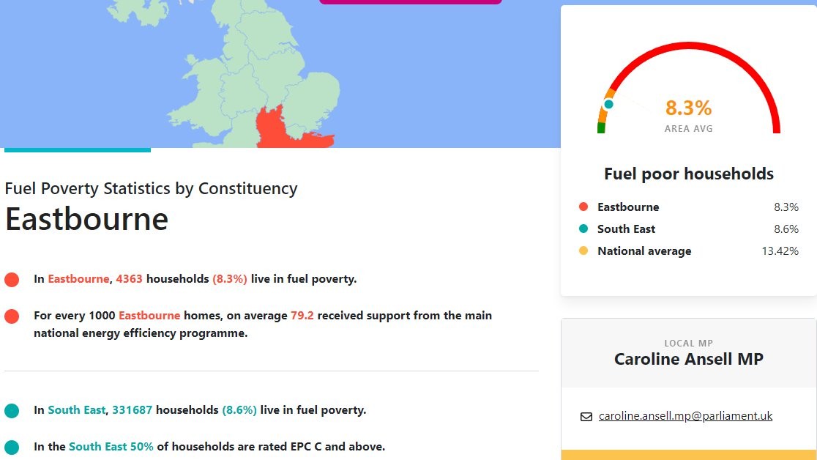Click the teal bullet beside the 331687 households statistic
Screen dimensions: 817x460
pyautogui.click(x=12, y=411)
